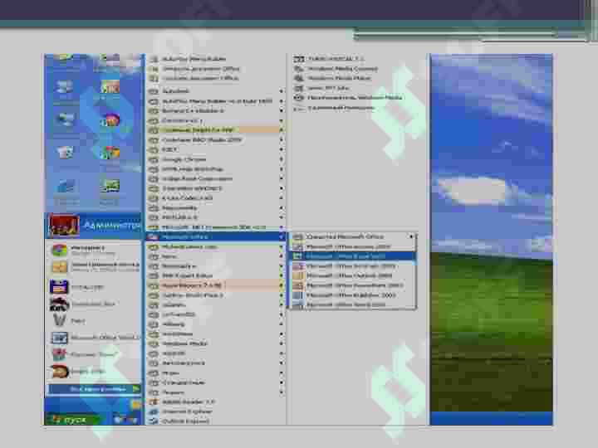
Task: Open the HTML Help Workshop folder
Action: 215,168
